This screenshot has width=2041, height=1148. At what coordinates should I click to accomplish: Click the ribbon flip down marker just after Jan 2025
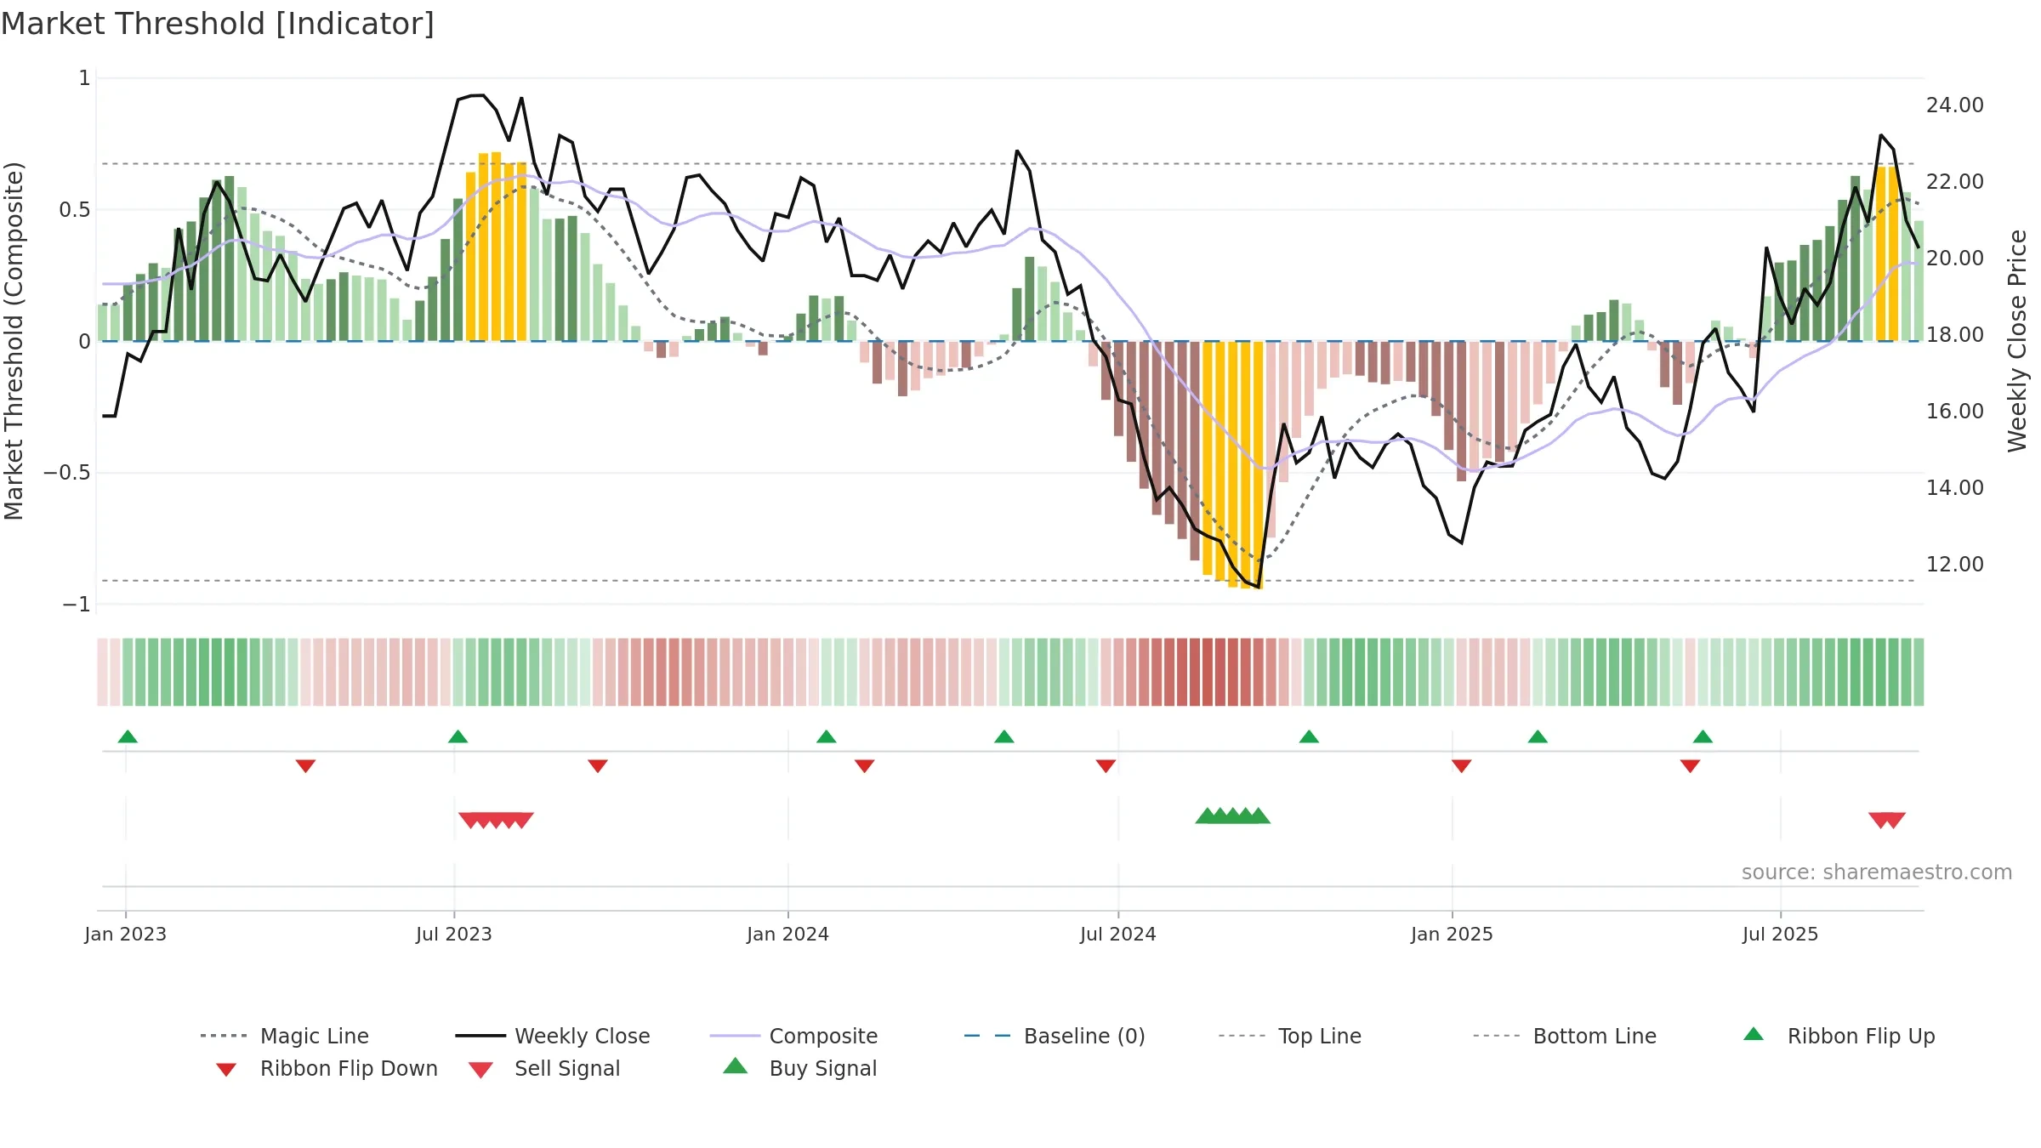coord(1461,766)
